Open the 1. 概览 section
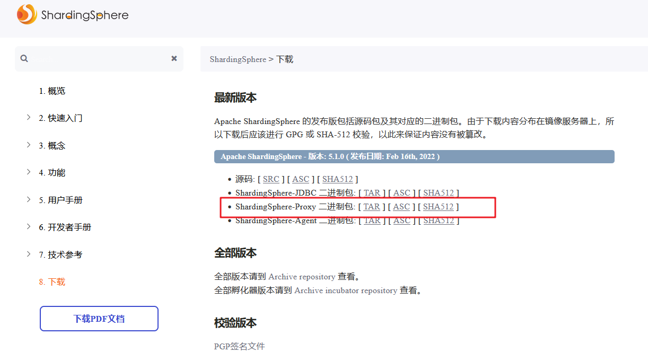648x361 pixels. point(52,91)
